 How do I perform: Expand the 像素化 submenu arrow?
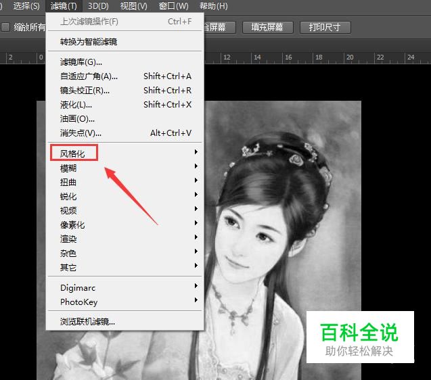coord(196,223)
